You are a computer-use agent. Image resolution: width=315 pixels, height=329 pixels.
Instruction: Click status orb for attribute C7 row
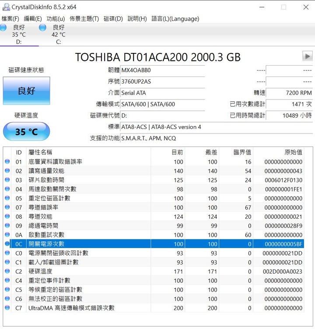(x=7, y=308)
